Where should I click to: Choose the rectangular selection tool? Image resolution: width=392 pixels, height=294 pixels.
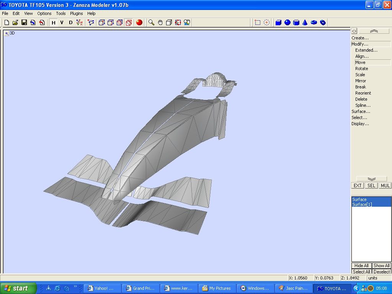click(258, 23)
